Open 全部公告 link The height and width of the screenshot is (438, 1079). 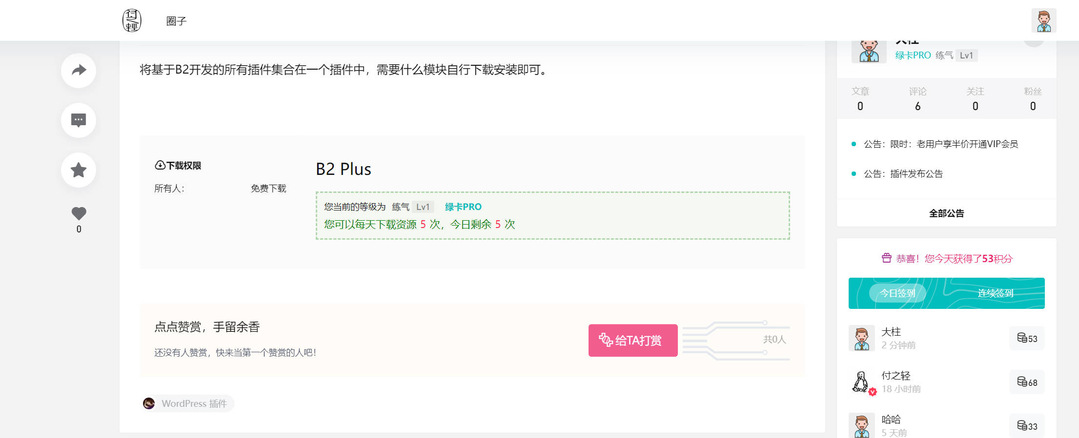946,213
